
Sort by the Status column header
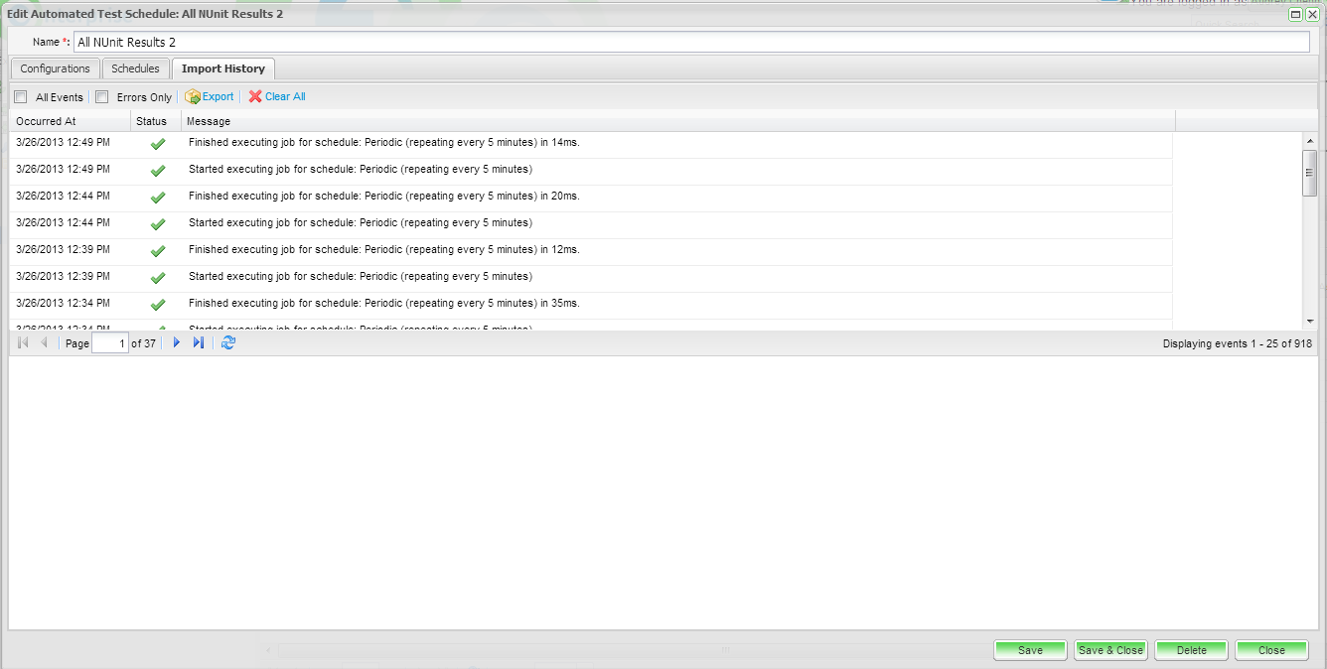(x=152, y=121)
